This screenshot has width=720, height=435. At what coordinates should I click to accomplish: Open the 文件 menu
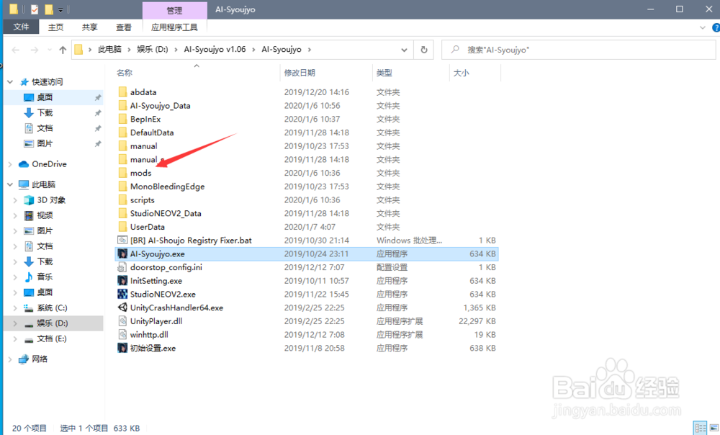(21, 27)
